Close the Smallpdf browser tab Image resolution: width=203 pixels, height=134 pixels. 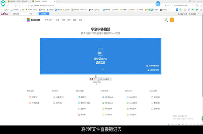55,1
